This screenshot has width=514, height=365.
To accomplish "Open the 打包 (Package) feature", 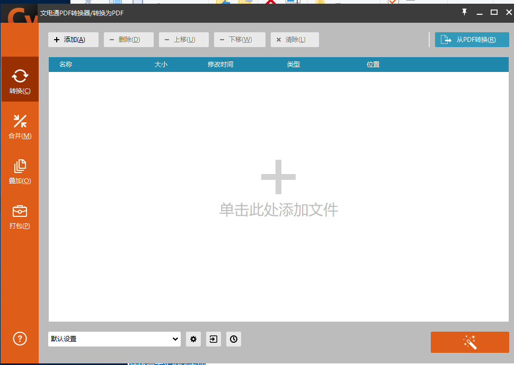I will [x=20, y=215].
